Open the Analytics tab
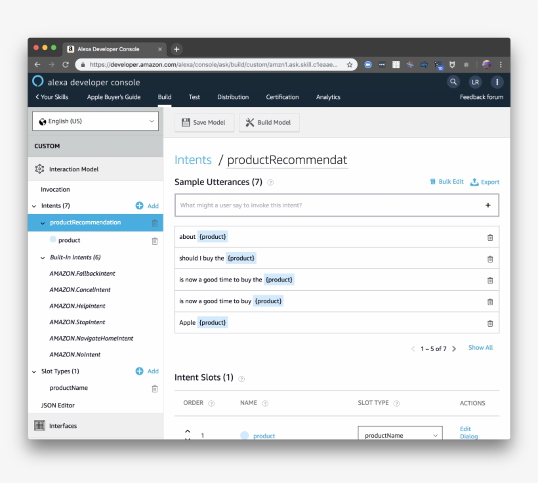Viewport: 538px width, 483px height. 328,97
